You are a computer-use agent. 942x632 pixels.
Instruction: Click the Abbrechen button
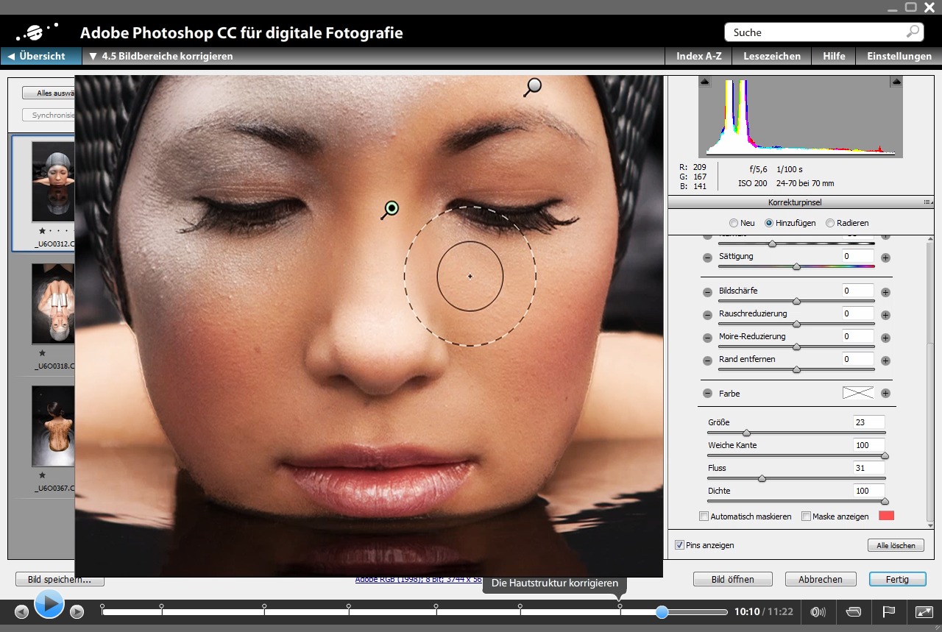pyautogui.click(x=820, y=579)
